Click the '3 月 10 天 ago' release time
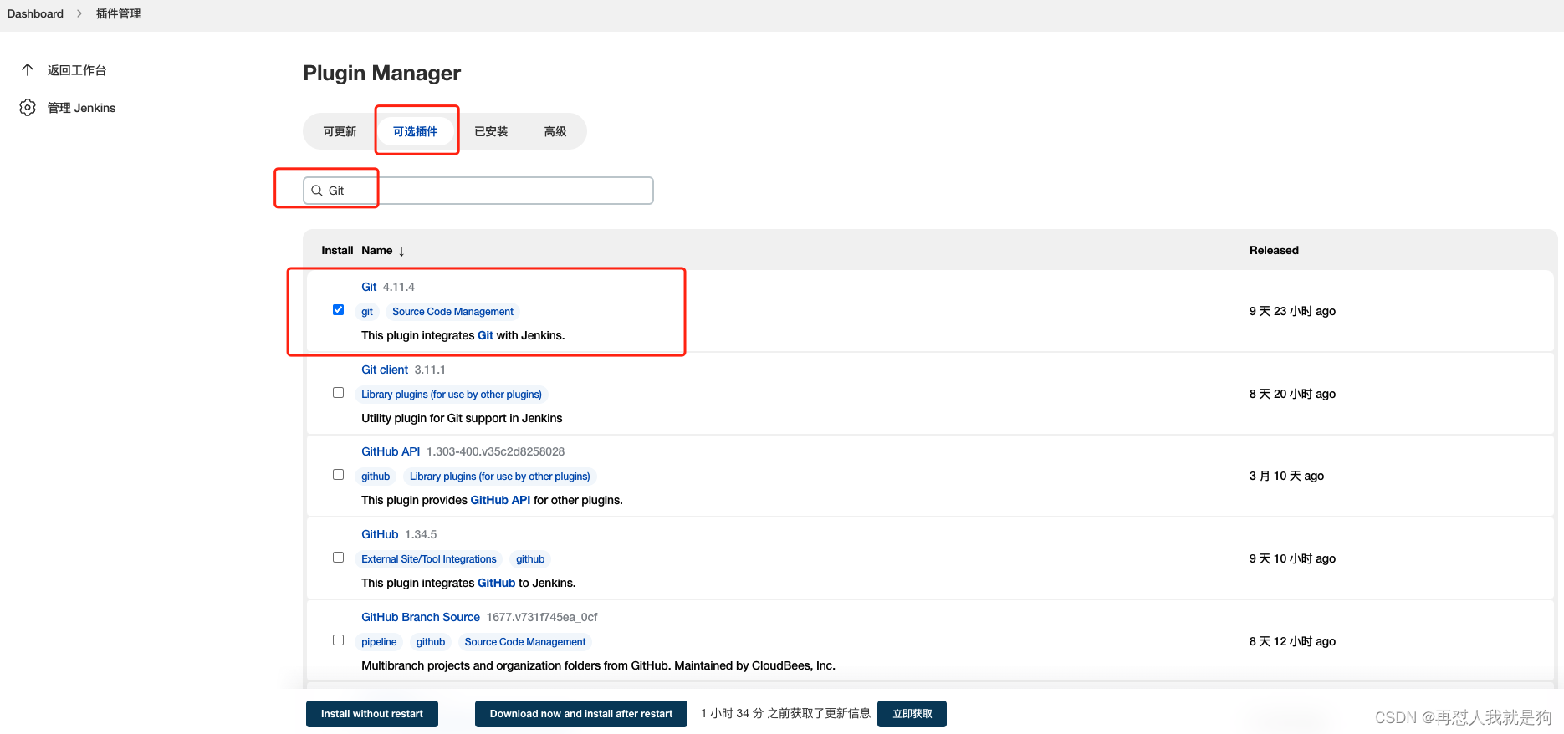Viewport: 1564px width, 734px height. [1286, 476]
